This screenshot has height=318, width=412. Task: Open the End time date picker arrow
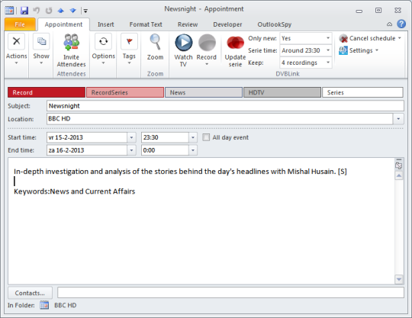pos(131,150)
